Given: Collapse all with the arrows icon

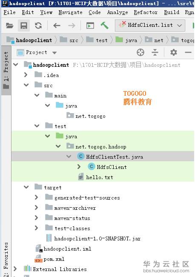Looking at the screenshot, I should (x=155, y=52).
